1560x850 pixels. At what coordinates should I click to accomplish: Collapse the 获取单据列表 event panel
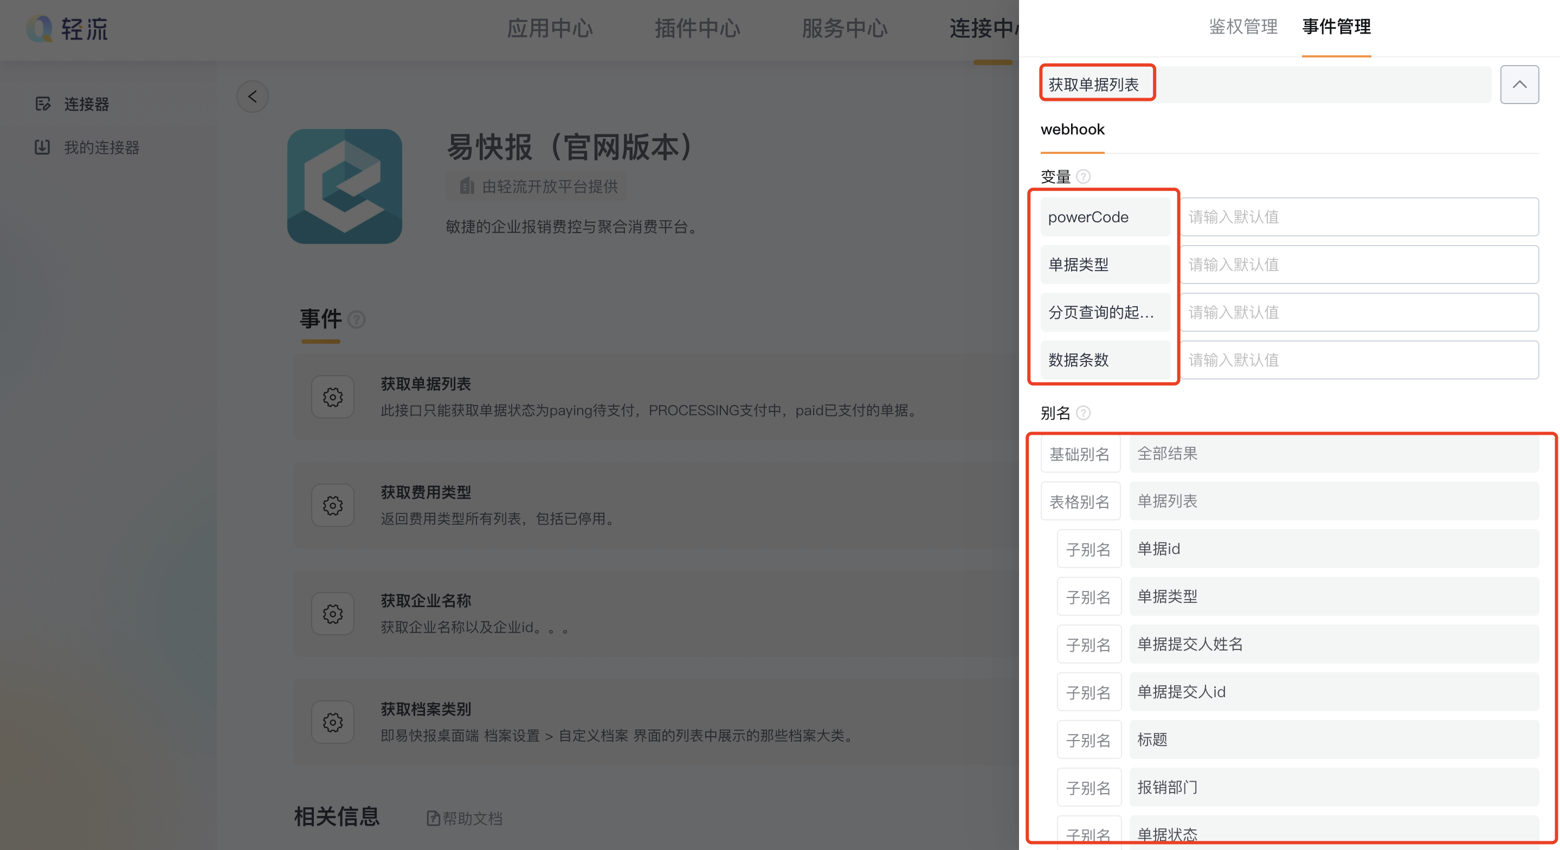1519,84
